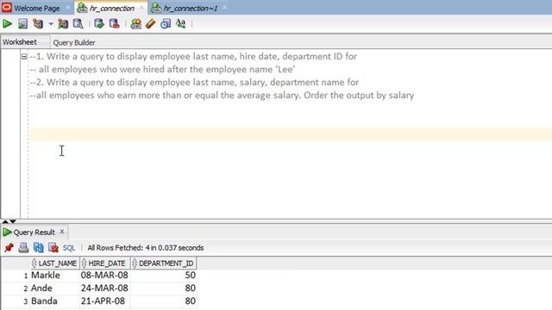Click the To Upper/Lower case icon
Screen dimensions: 552x310
180,24
